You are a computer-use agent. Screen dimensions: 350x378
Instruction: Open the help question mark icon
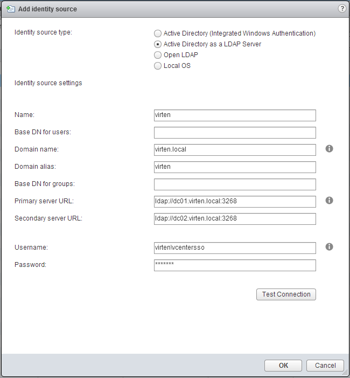coord(342,9)
